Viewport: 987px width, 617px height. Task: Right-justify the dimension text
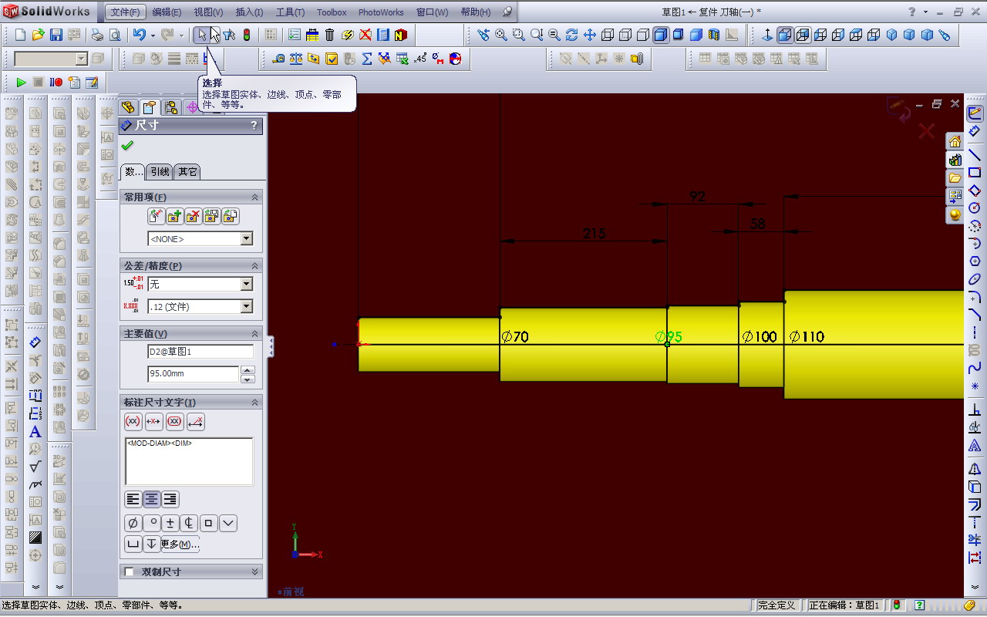[170, 499]
